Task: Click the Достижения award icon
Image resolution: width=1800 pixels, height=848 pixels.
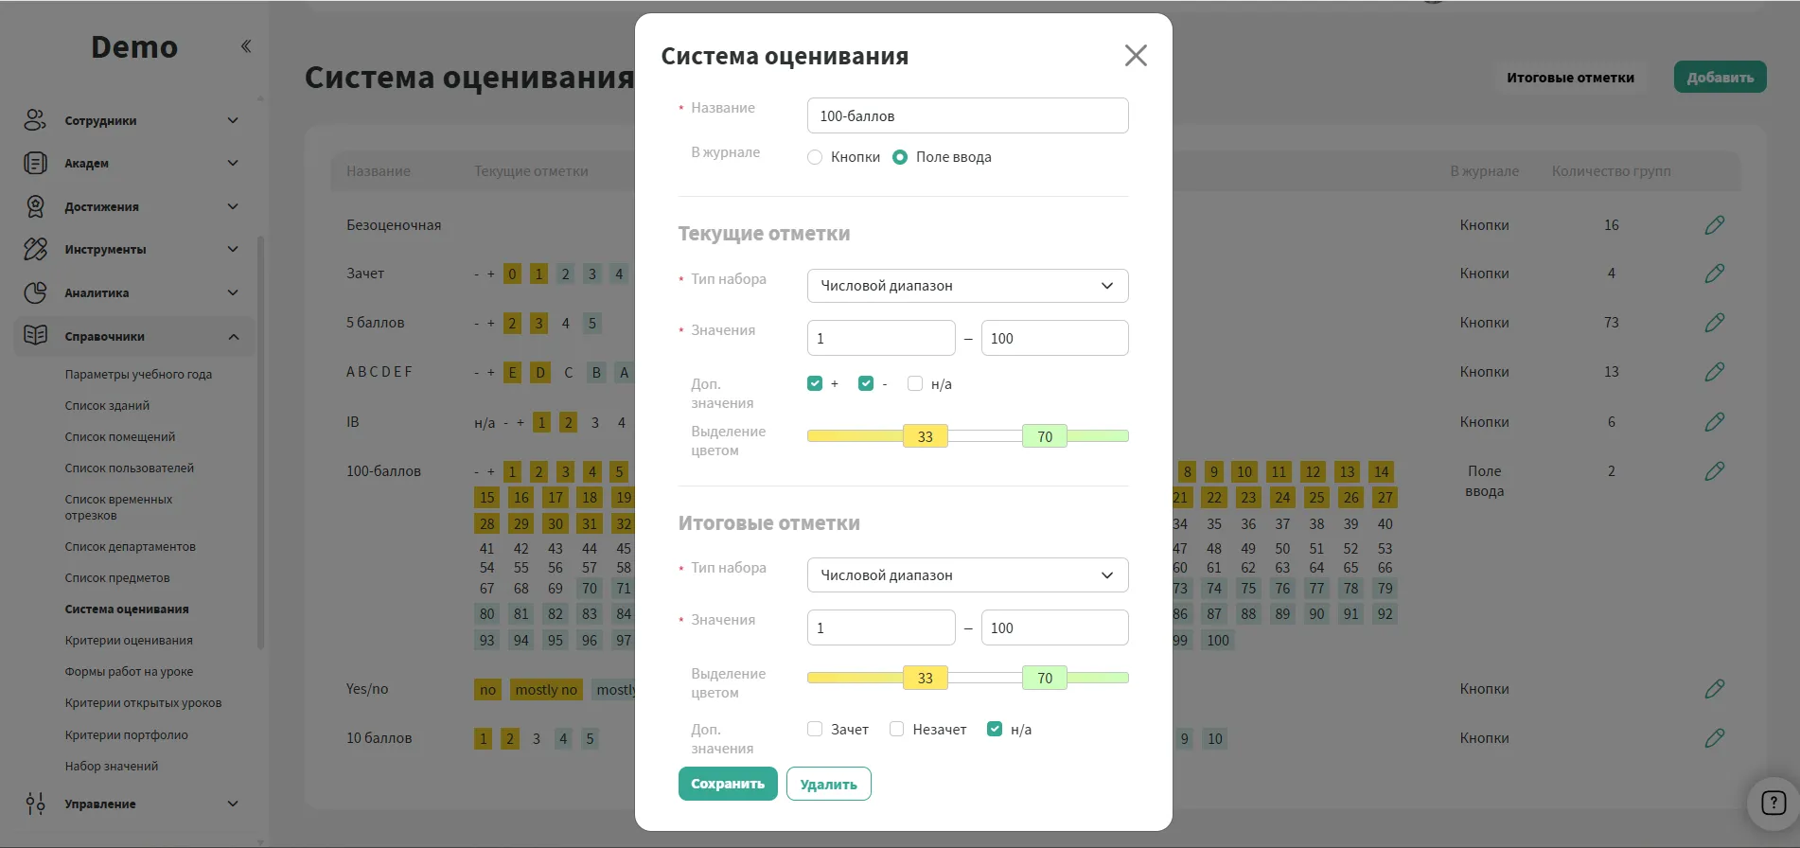Action: [35, 206]
